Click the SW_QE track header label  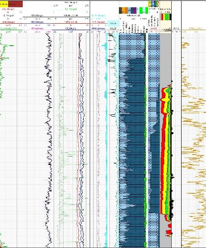113,28
